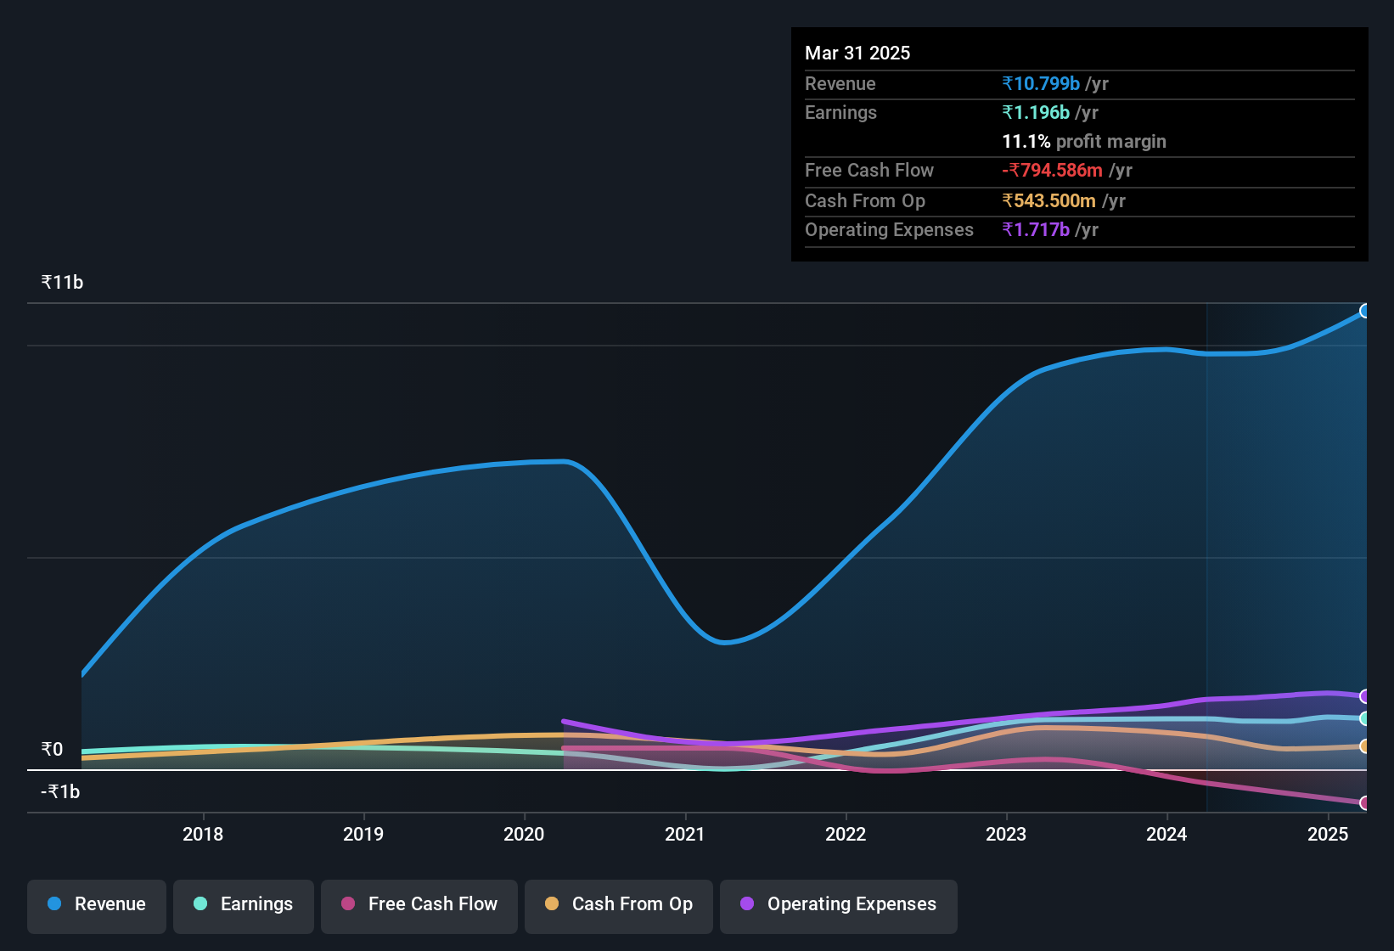The height and width of the screenshot is (951, 1394).
Task: Click the 2020 x-axis label
Action: pos(524,835)
